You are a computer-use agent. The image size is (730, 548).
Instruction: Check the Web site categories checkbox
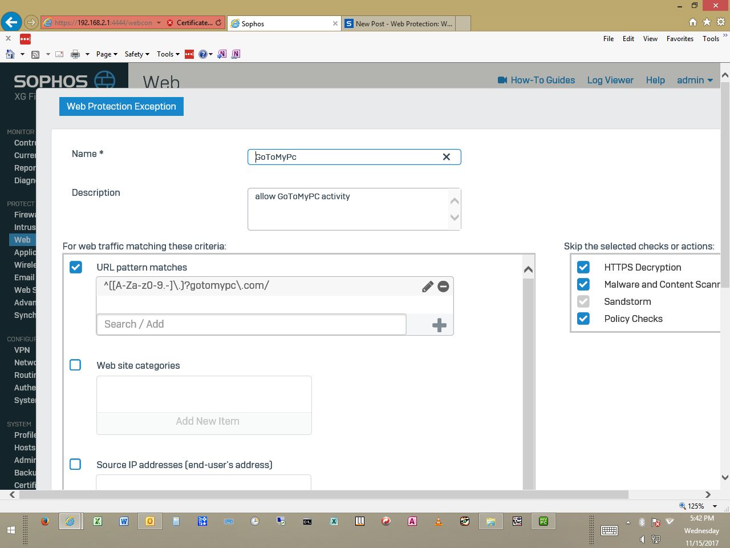[75, 365]
